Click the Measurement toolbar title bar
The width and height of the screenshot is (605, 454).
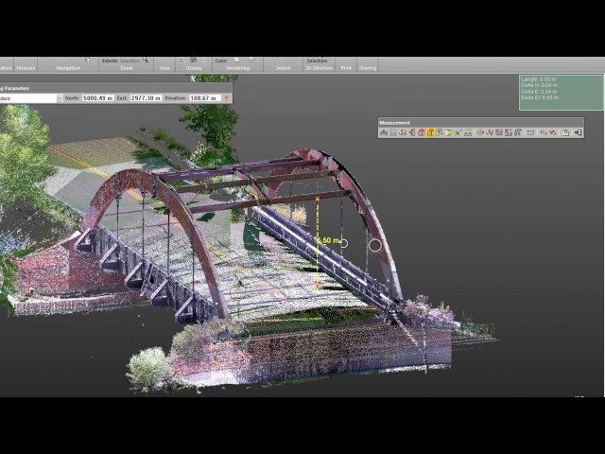480,123
